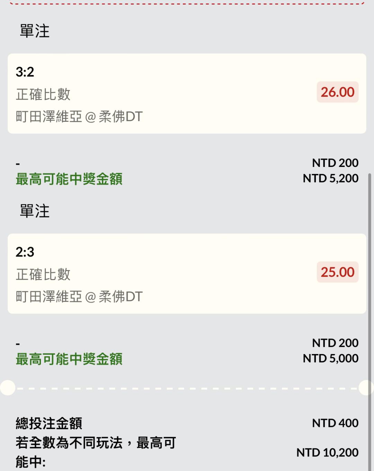Click the match name under the 2:3 bet
The width and height of the screenshot is (374, 471).
pos(79,297)
